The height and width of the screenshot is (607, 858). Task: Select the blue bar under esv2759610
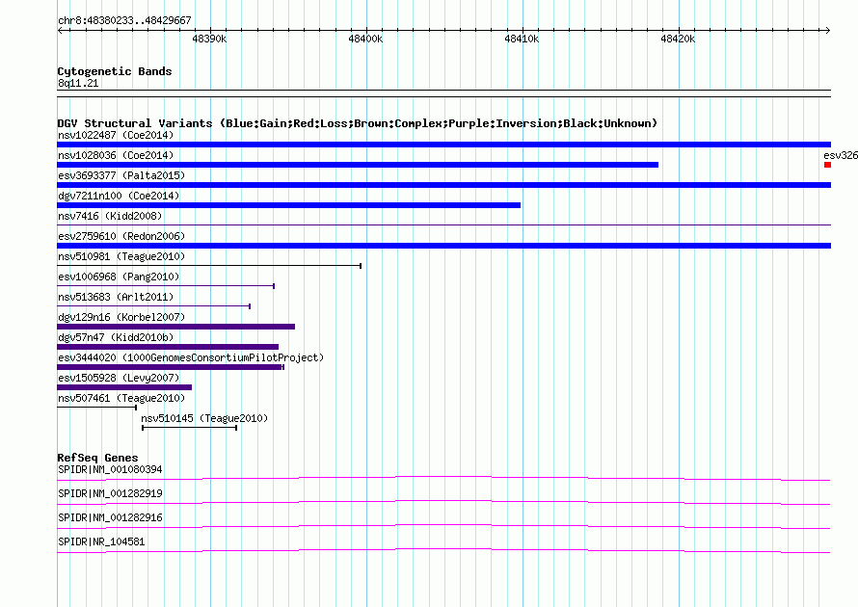click(x=443, y=246)
